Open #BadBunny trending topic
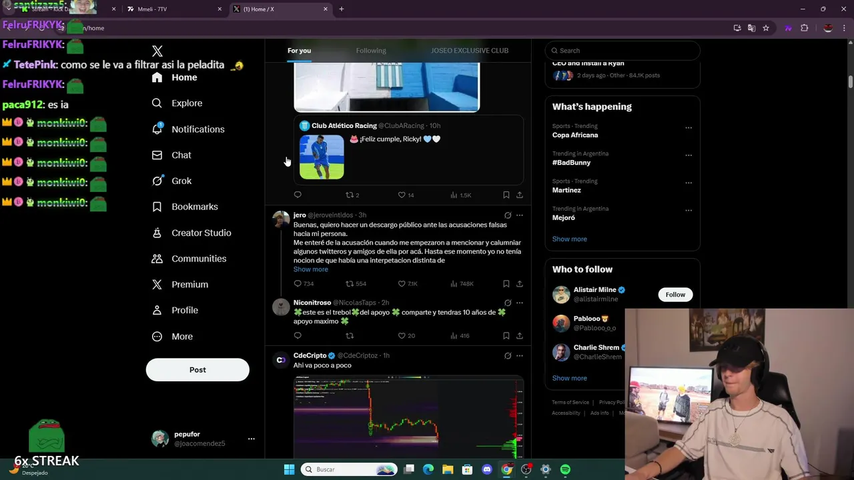 [572, 163]
